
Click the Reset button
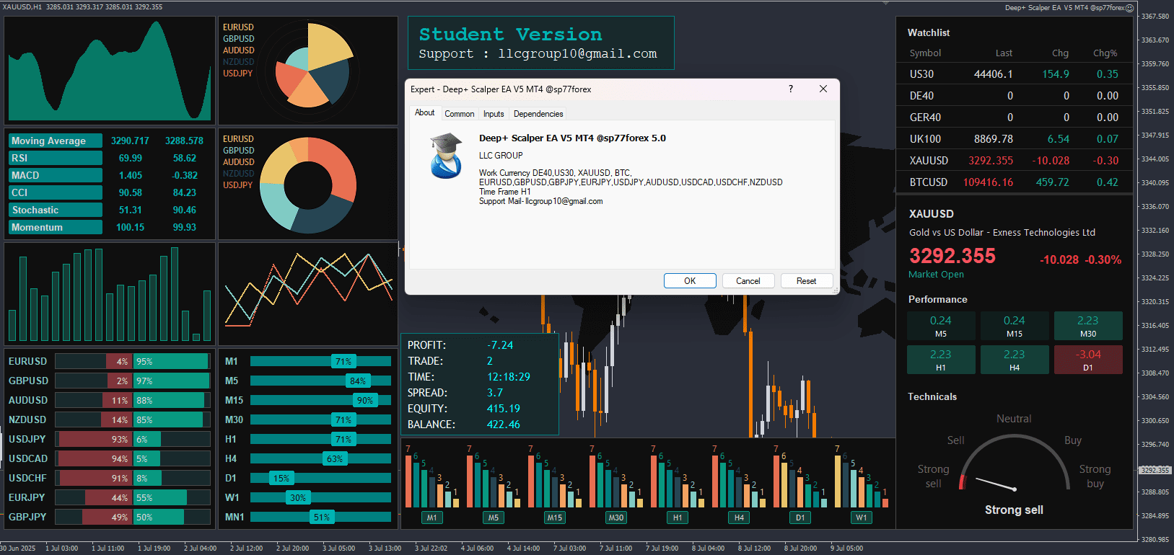(x=807, y=281)
